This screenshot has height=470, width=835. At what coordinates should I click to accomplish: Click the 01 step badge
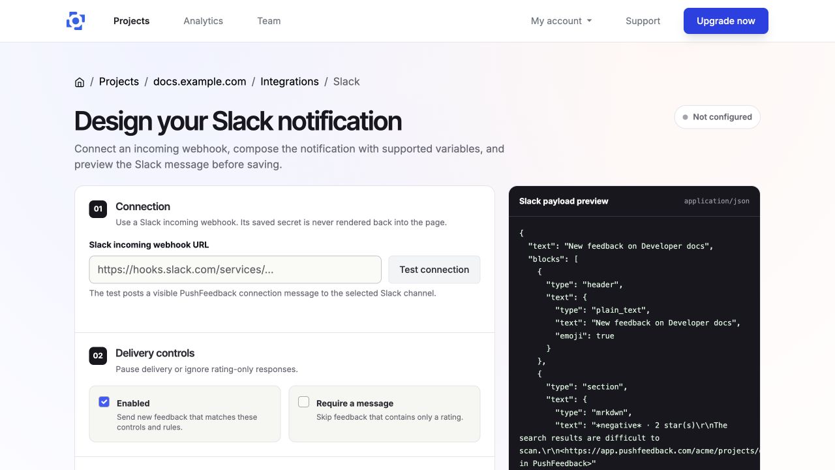pyautogui.click(x=98, y=209)
